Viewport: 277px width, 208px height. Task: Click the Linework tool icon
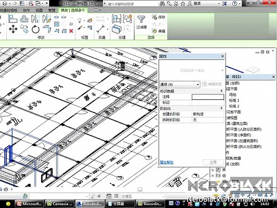tap(90, 28)
